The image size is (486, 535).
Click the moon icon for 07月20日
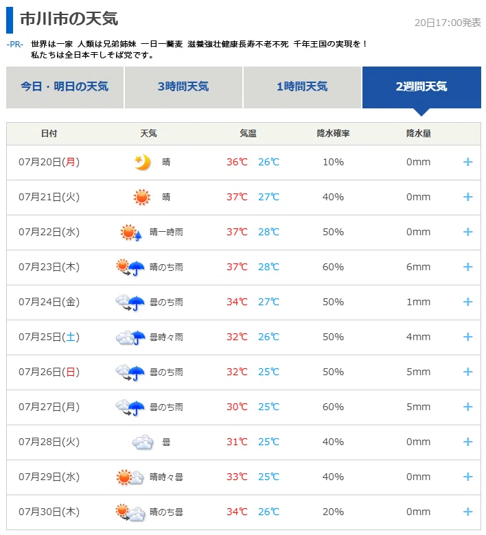[142, 163]
